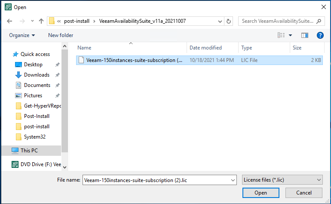Screen dimensions: 331x204
Task: Click the forward navigation arrow
Action: click(x=22, y=21)
